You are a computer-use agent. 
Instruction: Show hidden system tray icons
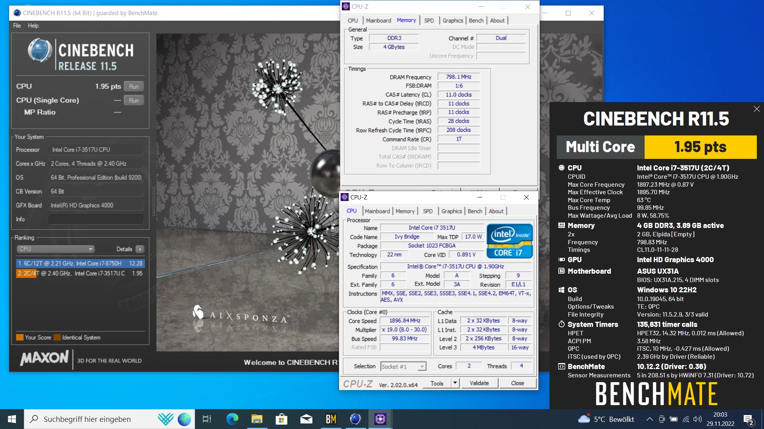(649, 419)
